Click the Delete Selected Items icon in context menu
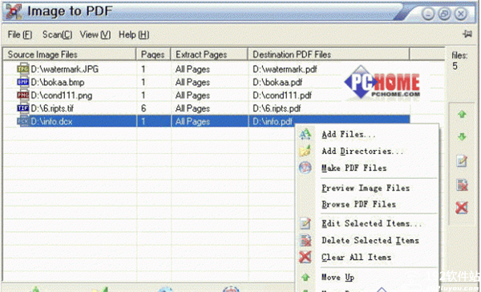 (x=305, y=240)
